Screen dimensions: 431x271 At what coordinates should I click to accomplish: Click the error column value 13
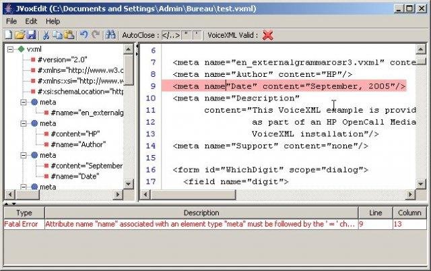coord(409,224)
